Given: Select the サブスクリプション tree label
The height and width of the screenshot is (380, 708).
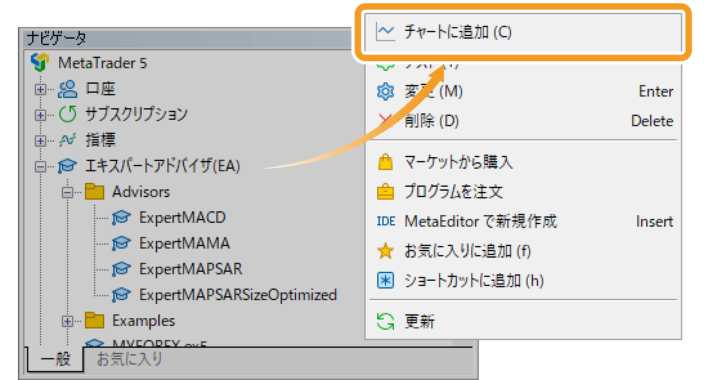Looking at the screenshot, I should click(136, 114).
